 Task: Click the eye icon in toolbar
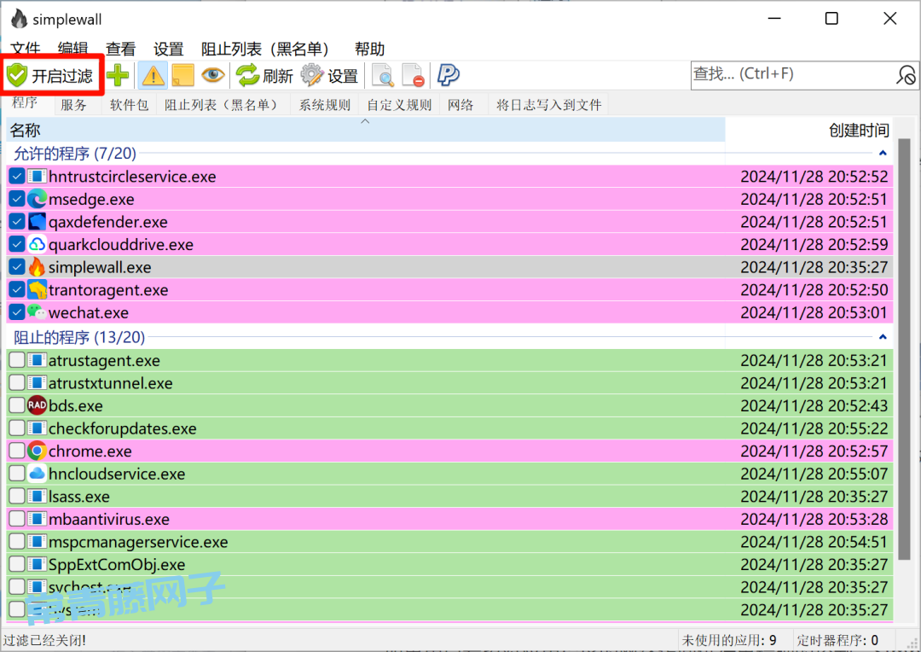[212, 76]
